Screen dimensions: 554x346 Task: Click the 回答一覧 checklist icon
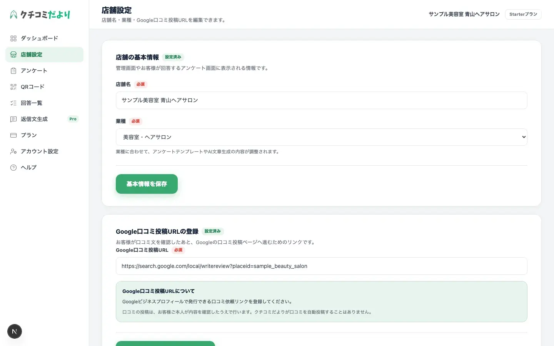point(13,103)
